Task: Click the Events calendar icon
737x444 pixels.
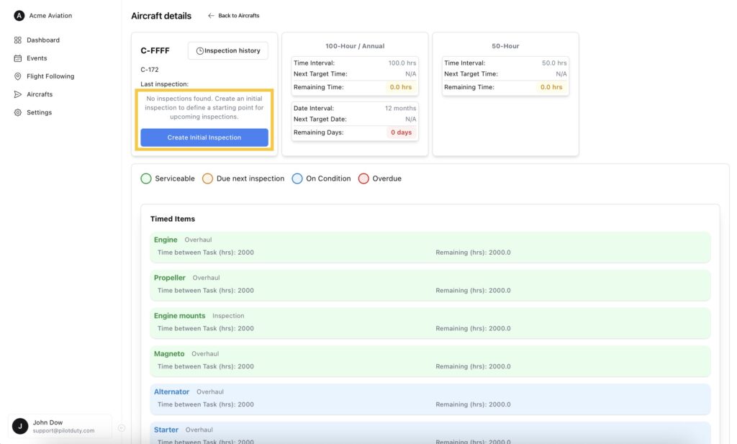Action: pyautogui.click(x=18, y=58)
